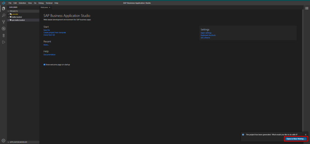Open the Selection menu

coord(22,3)
